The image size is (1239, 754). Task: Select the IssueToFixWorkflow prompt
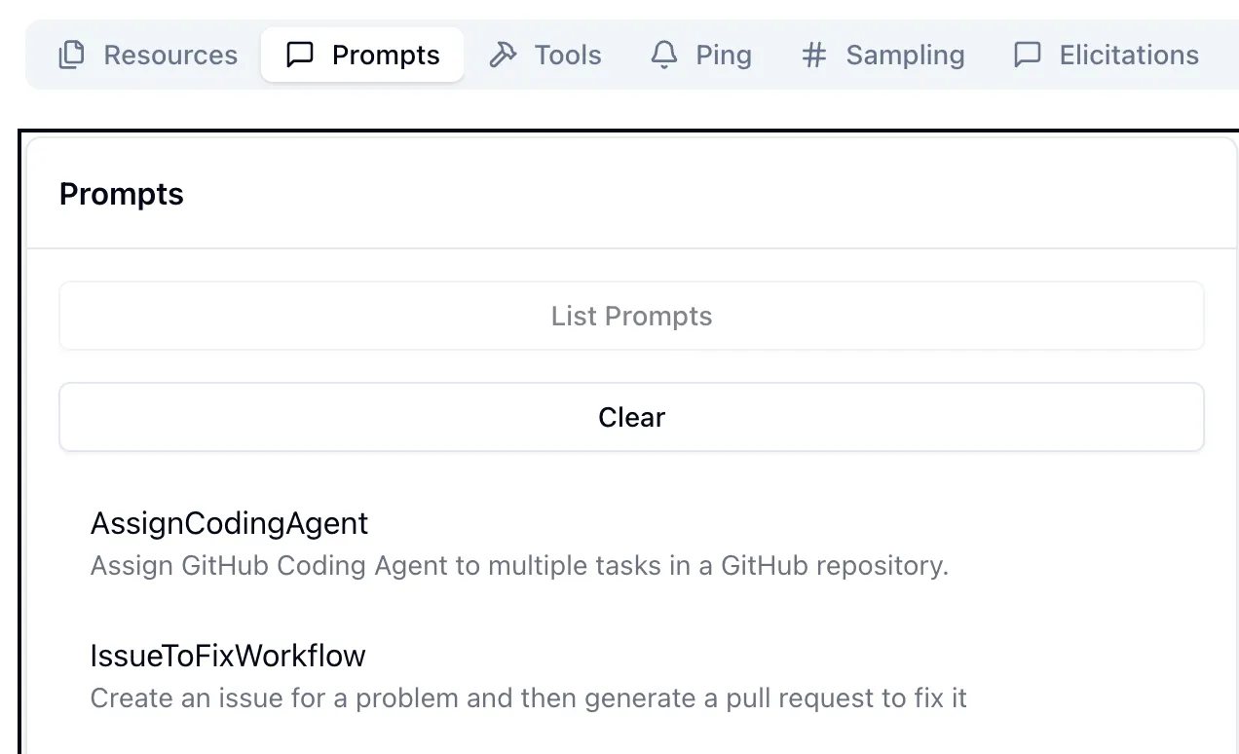coord(228,657)
